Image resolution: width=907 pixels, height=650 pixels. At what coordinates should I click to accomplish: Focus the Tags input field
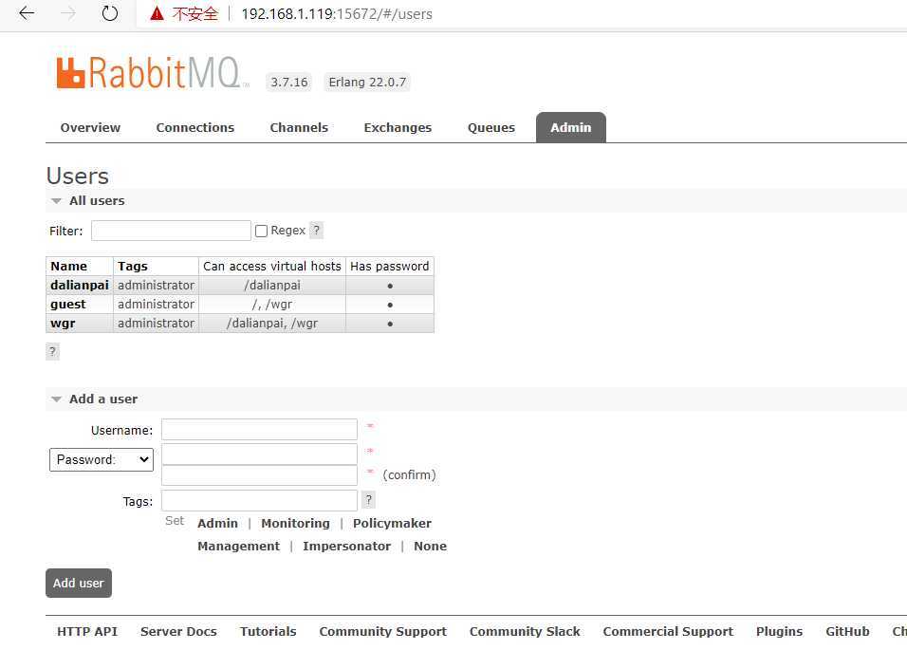point(259,500)
